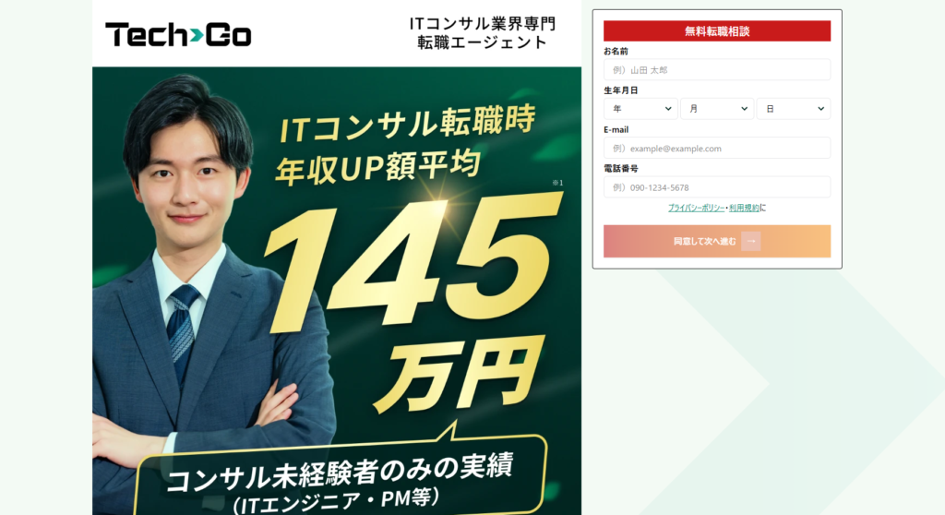This screenshot has width=945, height=515.
Task: Open the 月 birth month dropdown
Action: (717, 109)
